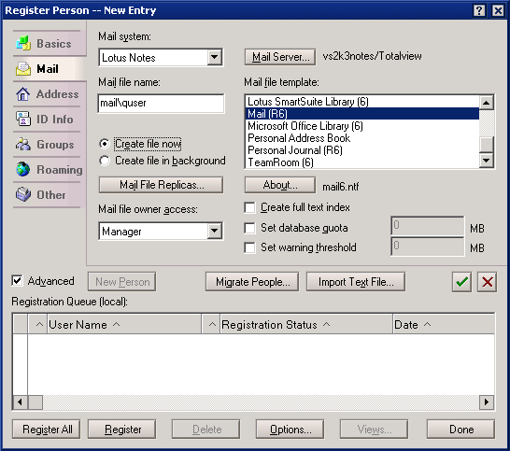Click the red X cancel icon
This screenshot has height=451, width=510.
(488, 282)
